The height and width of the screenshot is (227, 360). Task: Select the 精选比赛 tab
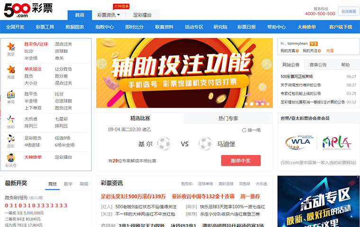click(x=140, y=118)
